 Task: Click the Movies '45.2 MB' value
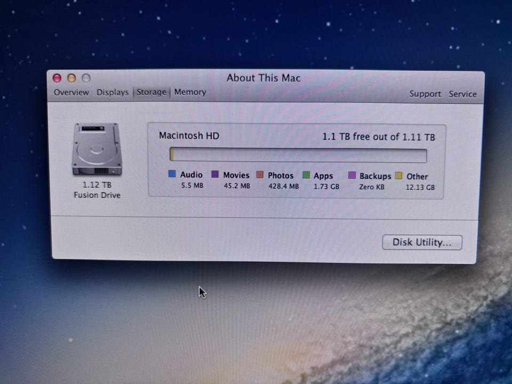237,186
